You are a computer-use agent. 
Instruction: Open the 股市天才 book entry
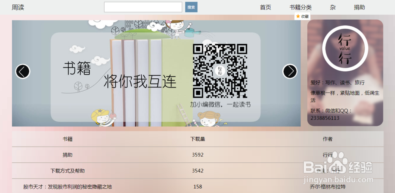pyautogui.click(x=68, y=187)
